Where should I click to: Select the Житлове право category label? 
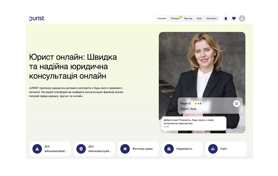click(142, 149)
